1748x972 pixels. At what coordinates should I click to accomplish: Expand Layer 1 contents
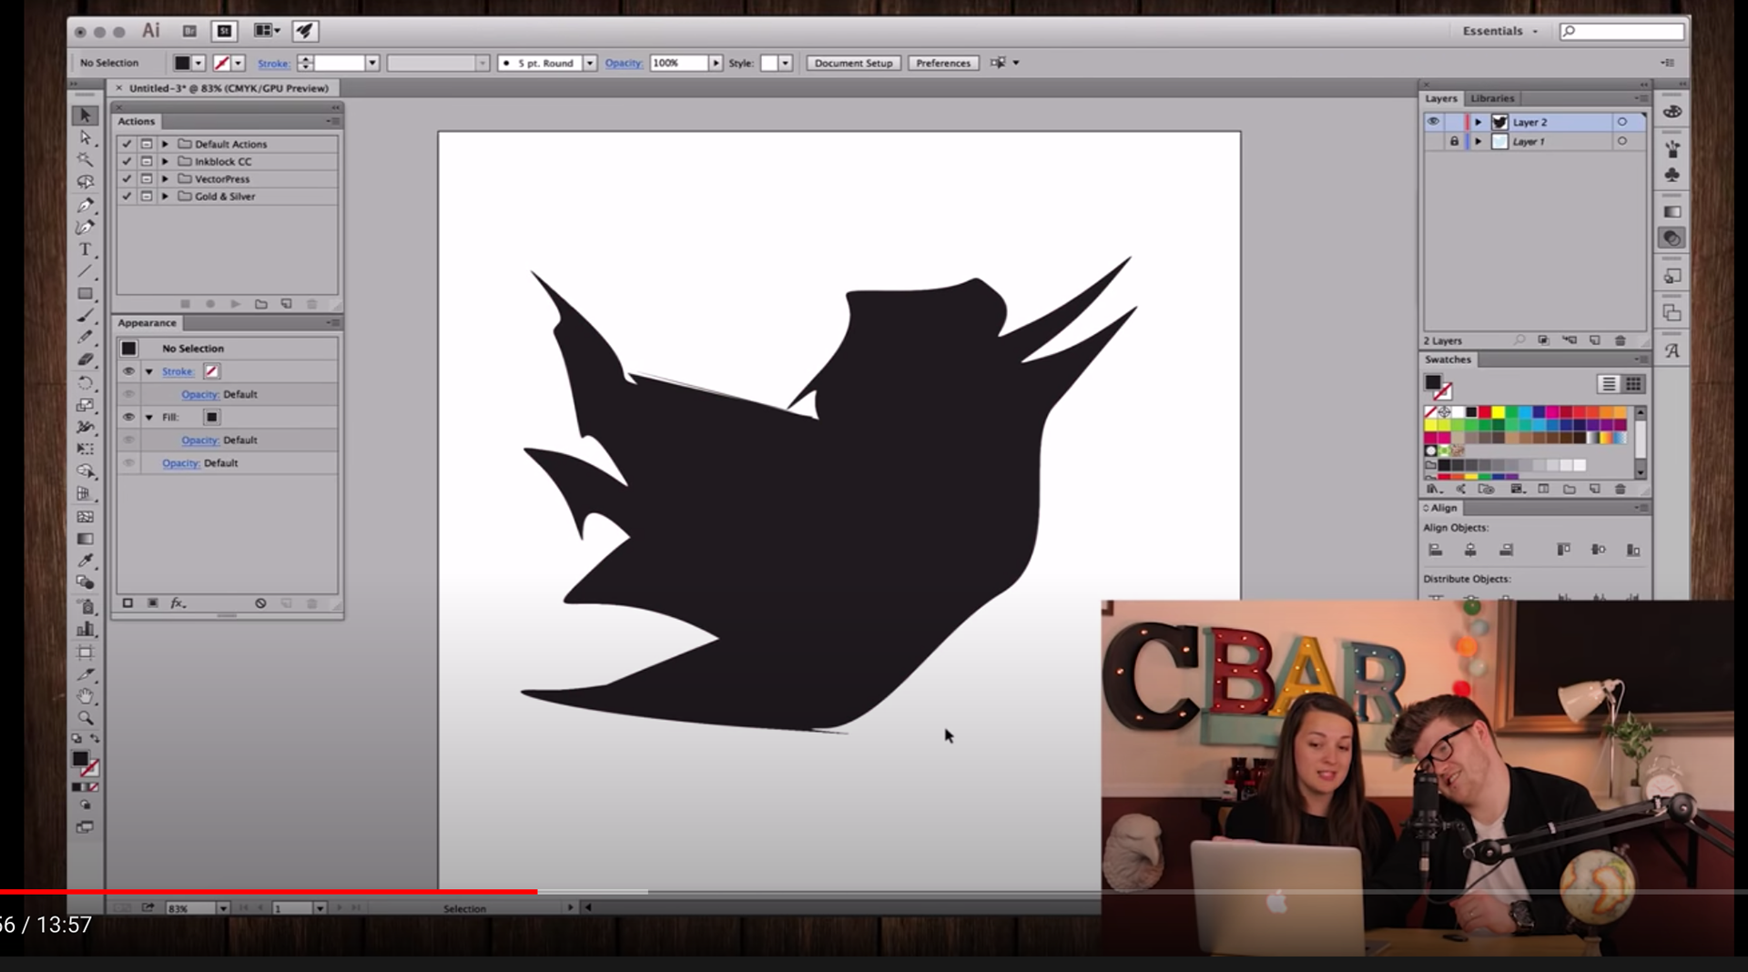point(1478,142)
